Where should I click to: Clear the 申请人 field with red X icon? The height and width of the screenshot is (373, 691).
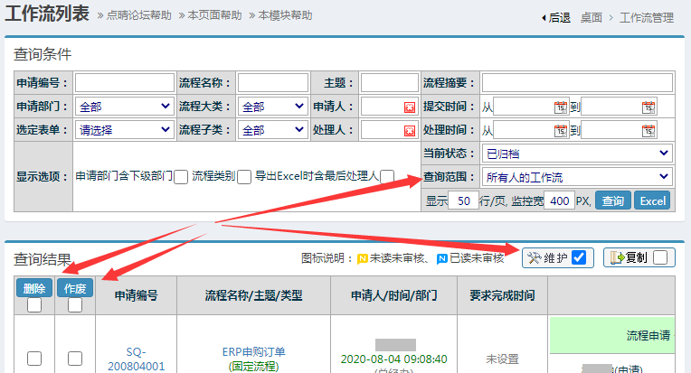coord(409,107)
